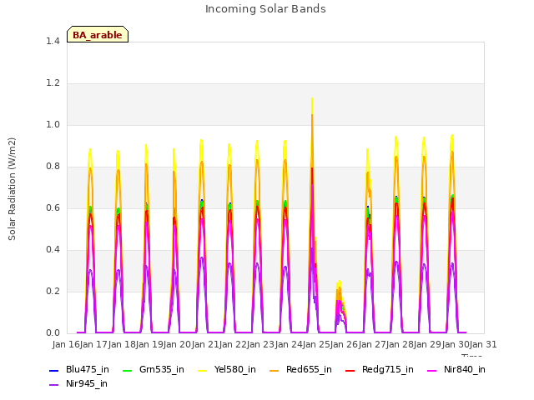Click the tallest yellow peak on Jan 25
534x400 pixels.
[312, 98]
